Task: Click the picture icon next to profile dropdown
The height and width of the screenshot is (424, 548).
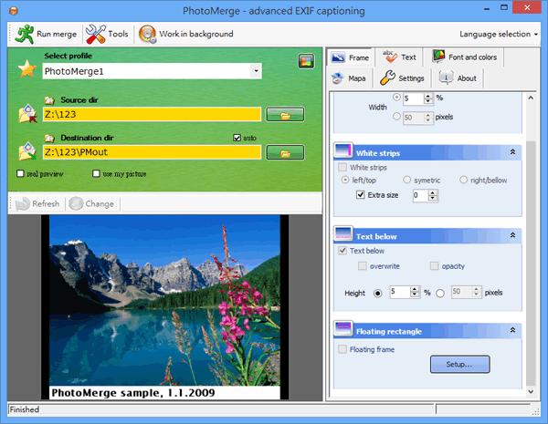Action: (306, 61)
